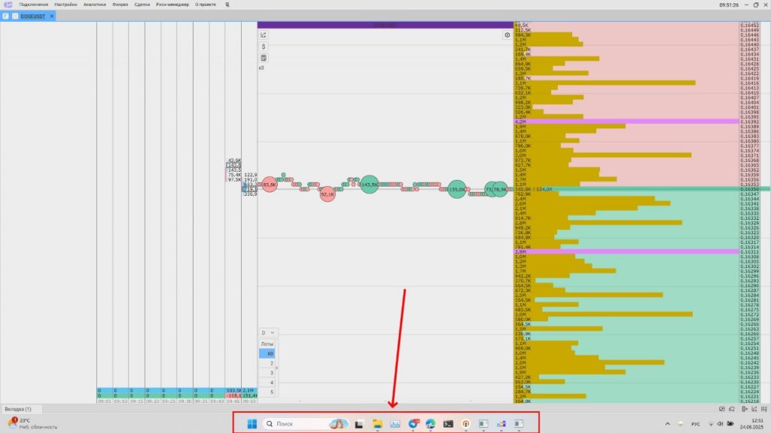Screen dimensions: 771x433
Task: Click the last status bar grid icon
Action: 764,409
